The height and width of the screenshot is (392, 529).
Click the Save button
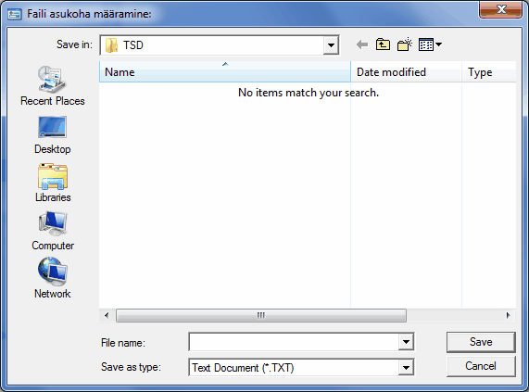tap(481, 342)
